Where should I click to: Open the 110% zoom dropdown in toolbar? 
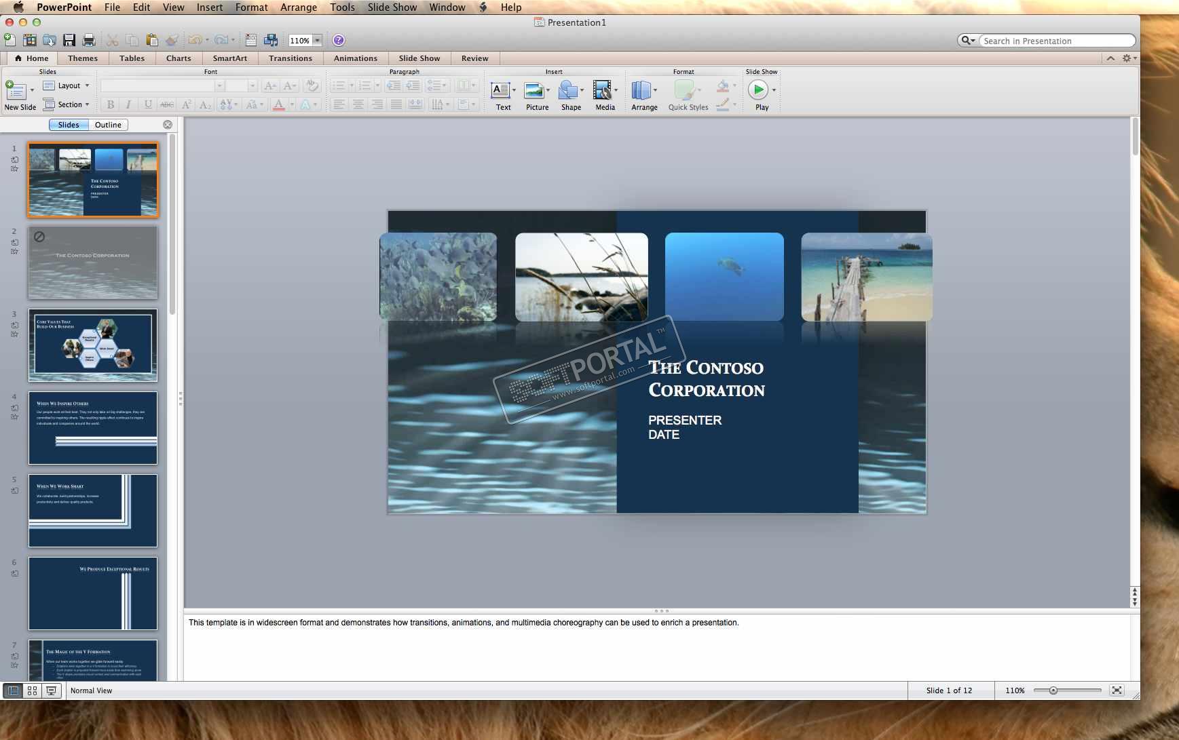tap(317, 41)
